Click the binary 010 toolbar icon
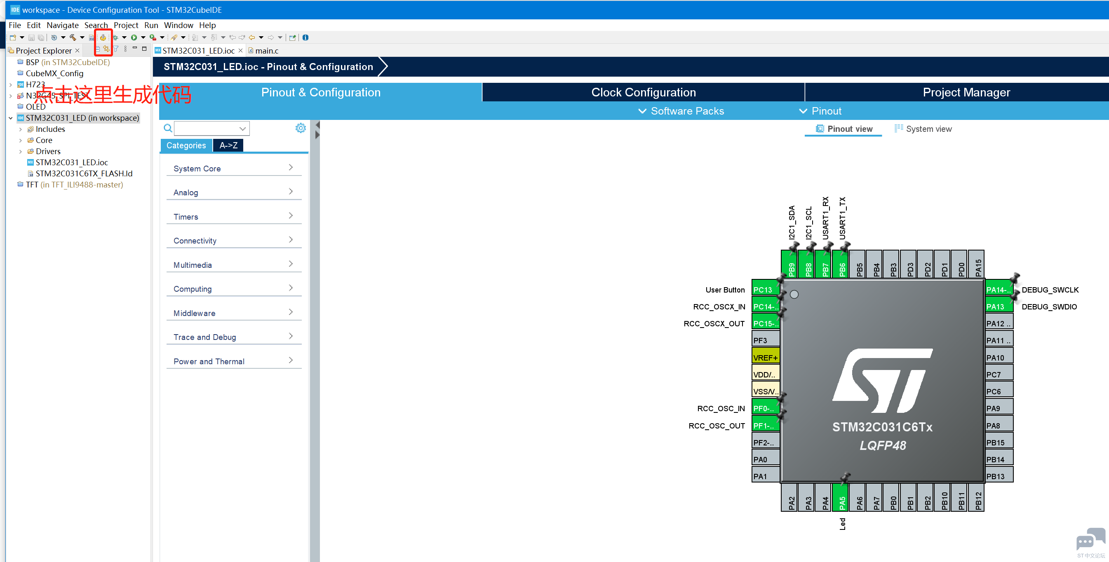Image resolution: width=1109 pixels, height=562 pixels. pos(91,38)
